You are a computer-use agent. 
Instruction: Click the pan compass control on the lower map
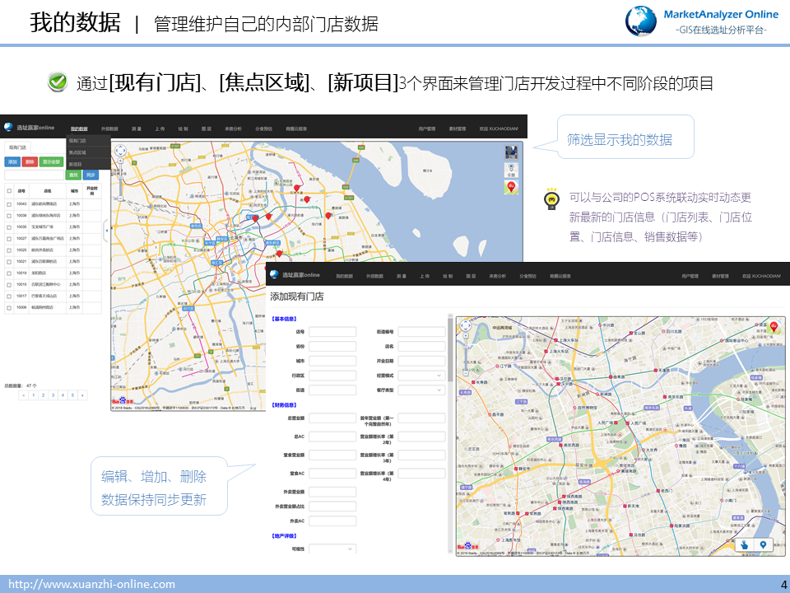pyautogui.click(x=466, y=325)
